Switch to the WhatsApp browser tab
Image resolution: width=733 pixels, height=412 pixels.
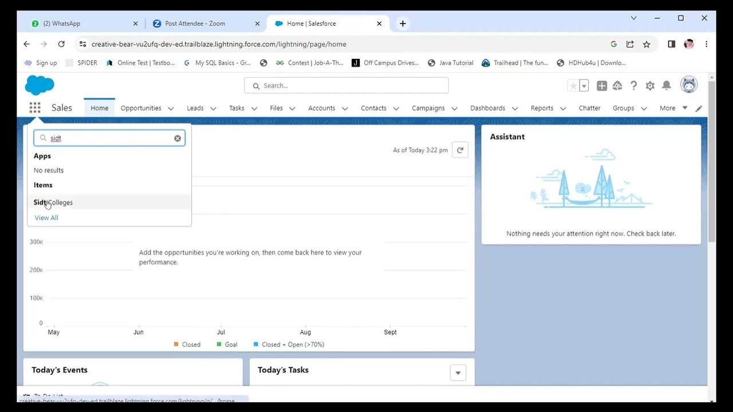[x=85, y=23]
